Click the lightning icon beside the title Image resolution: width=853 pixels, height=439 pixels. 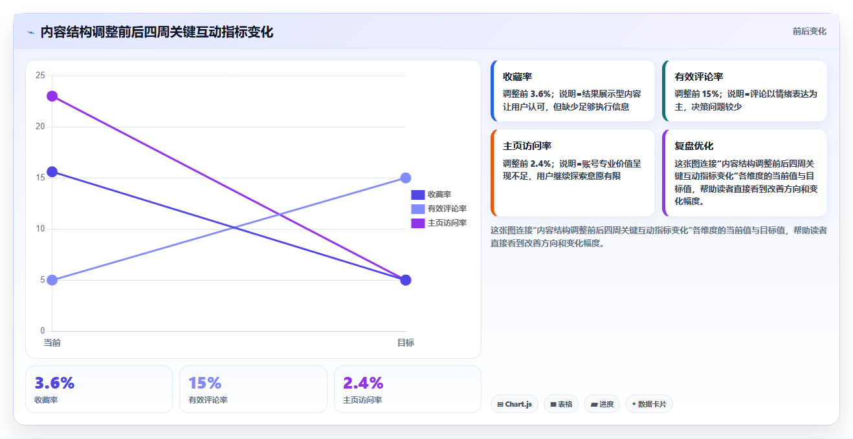tap(30, 32)
